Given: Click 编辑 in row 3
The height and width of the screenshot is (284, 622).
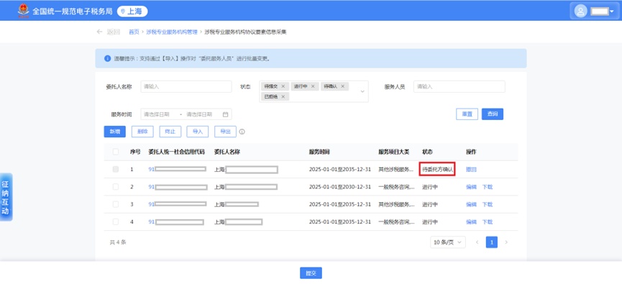Looking at the screenshot, I should tap(471, 204).
